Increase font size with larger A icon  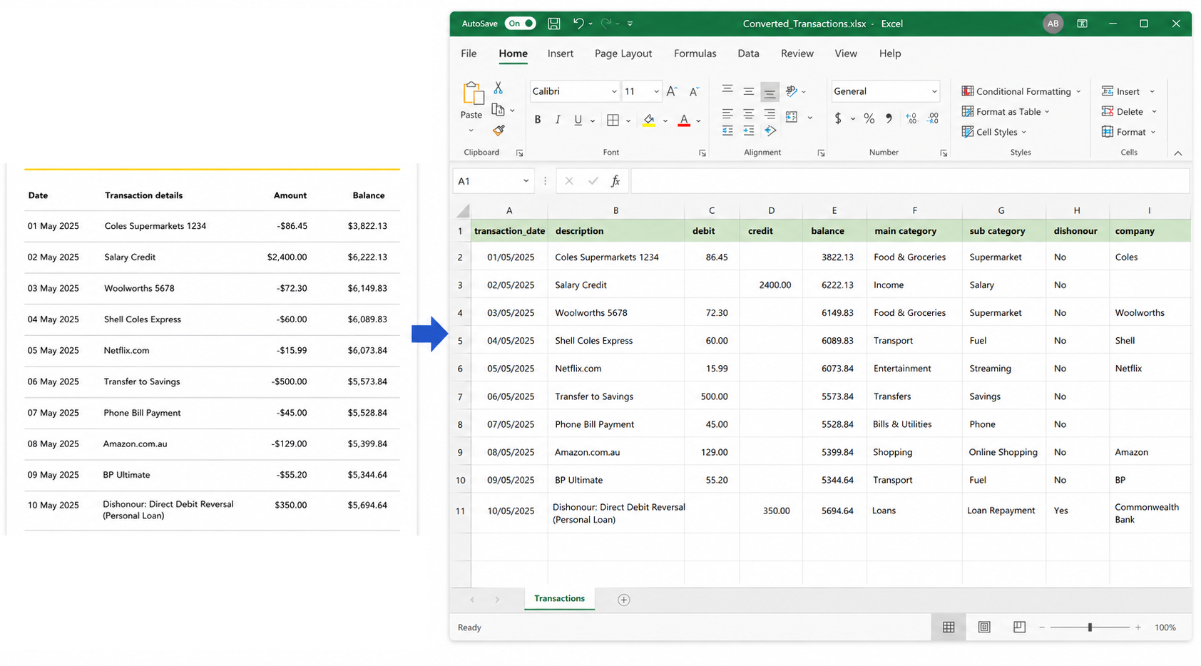click(x=672, y=91)
